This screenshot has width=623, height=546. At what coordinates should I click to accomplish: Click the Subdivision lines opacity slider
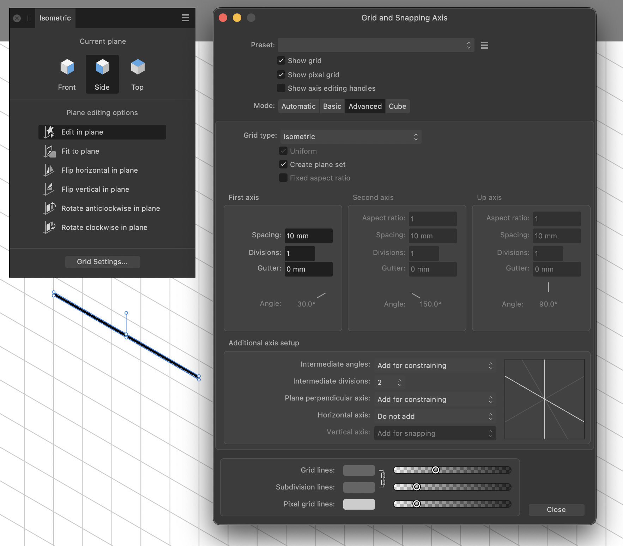[x=452, y=487]
